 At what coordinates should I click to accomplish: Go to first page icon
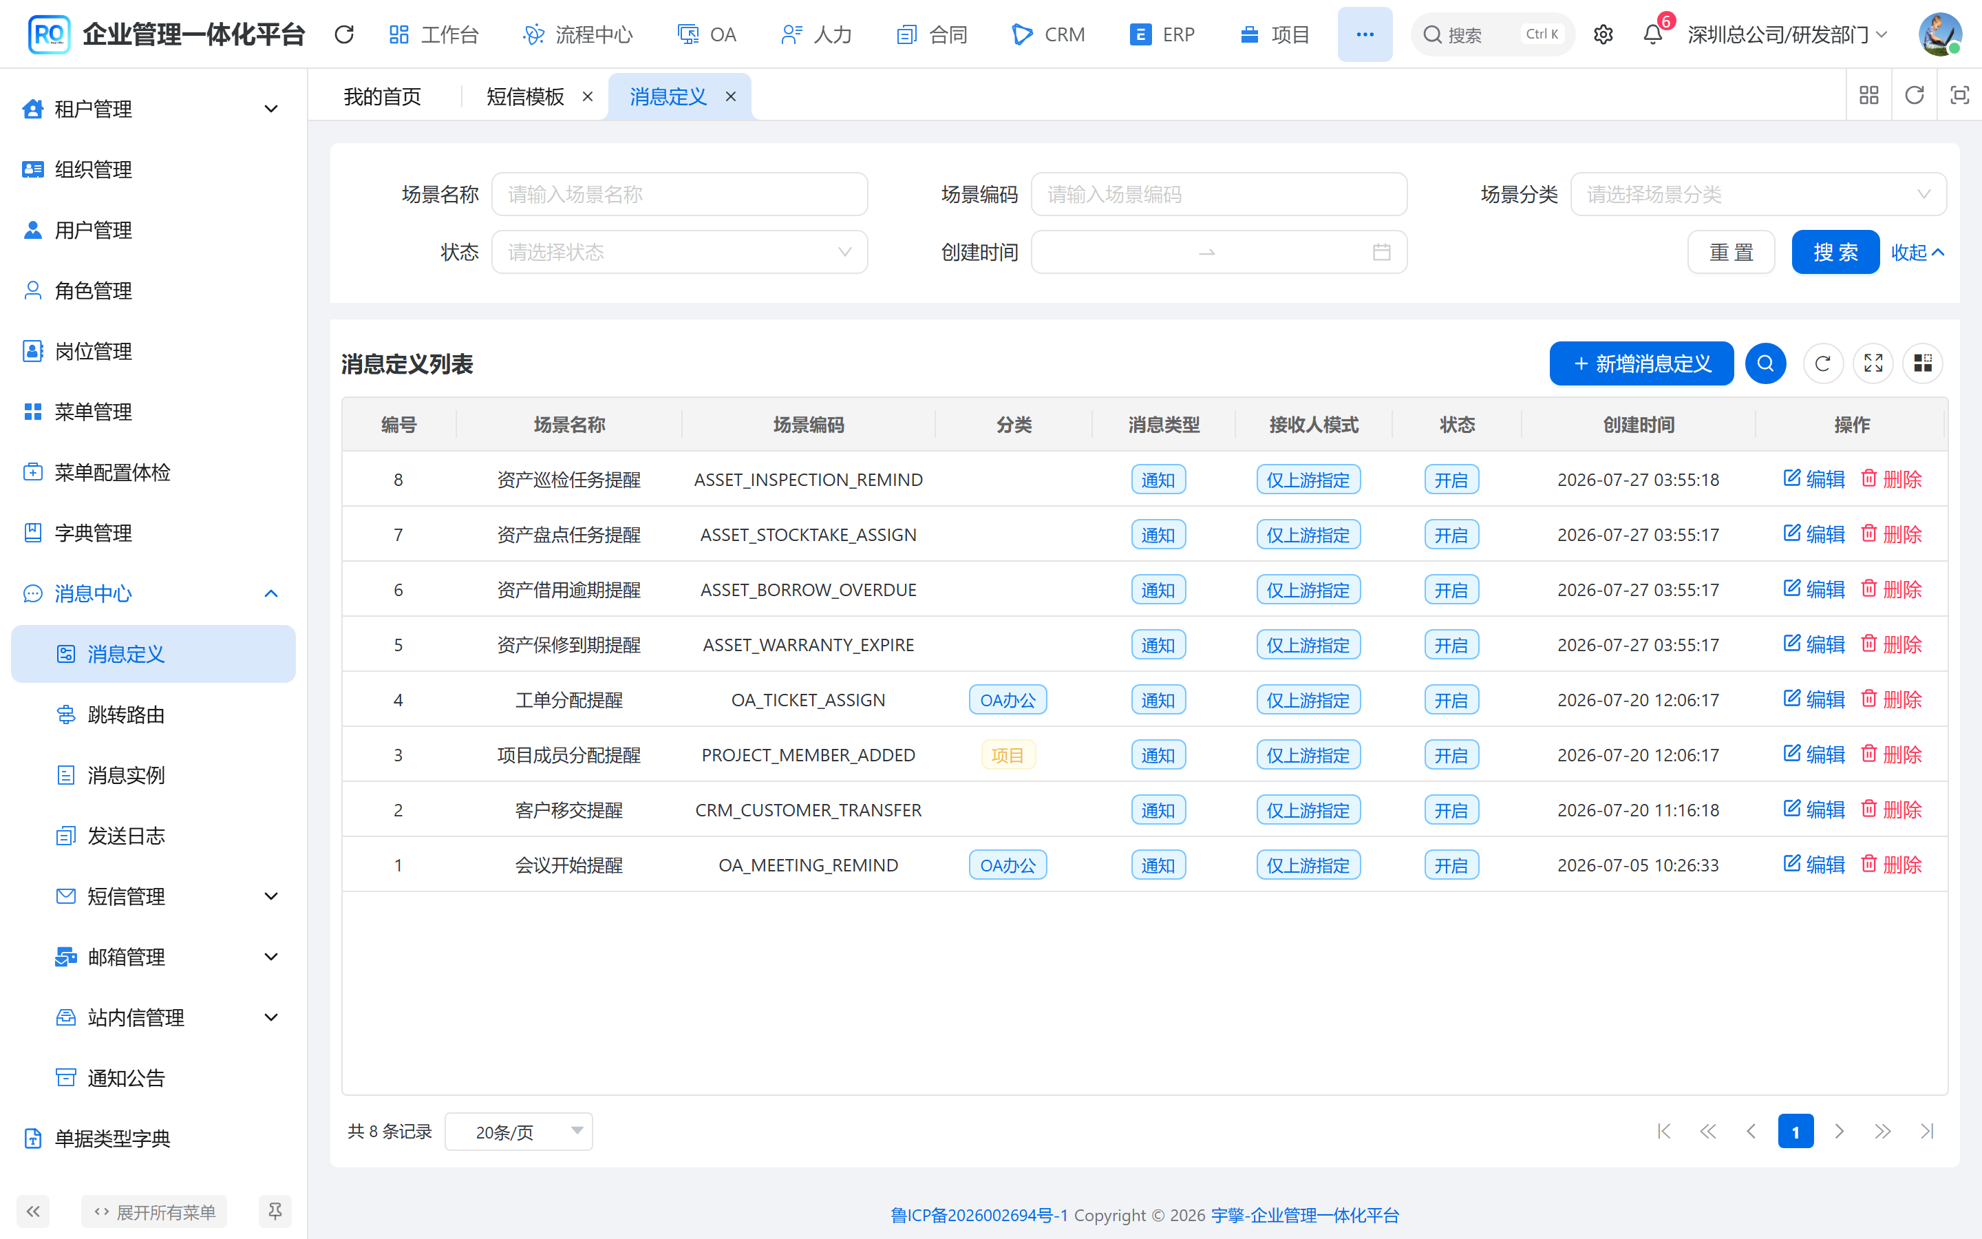[1664, 1132]
